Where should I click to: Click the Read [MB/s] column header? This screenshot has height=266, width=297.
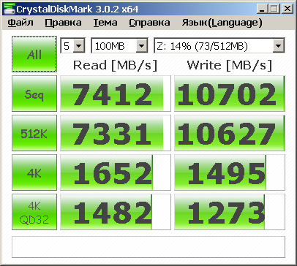click(x=115, y=65)
